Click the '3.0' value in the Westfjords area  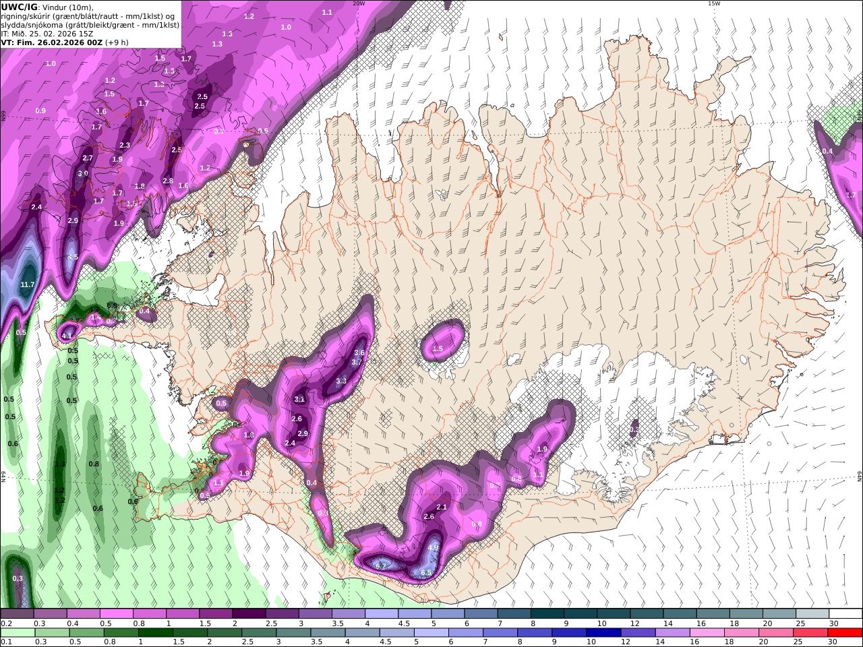pyautogui.click(x=83, y=173)
